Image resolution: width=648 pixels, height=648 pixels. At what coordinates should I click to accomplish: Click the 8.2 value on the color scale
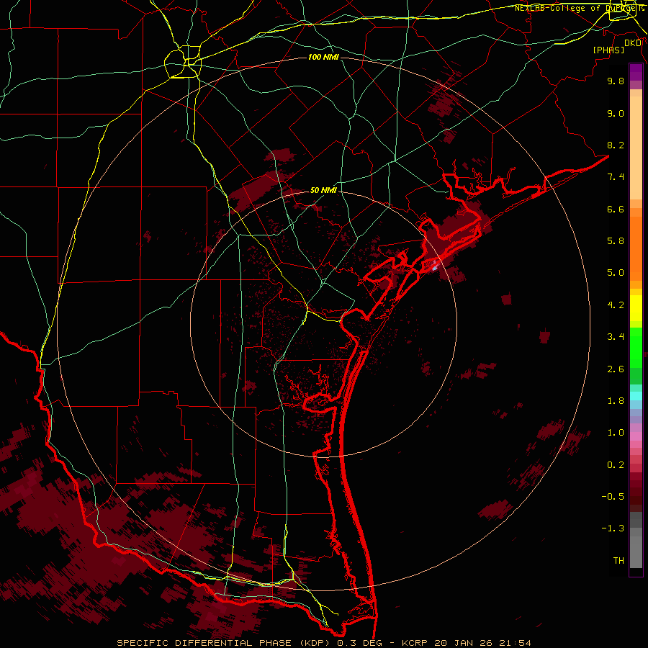(x=616, y=145)
